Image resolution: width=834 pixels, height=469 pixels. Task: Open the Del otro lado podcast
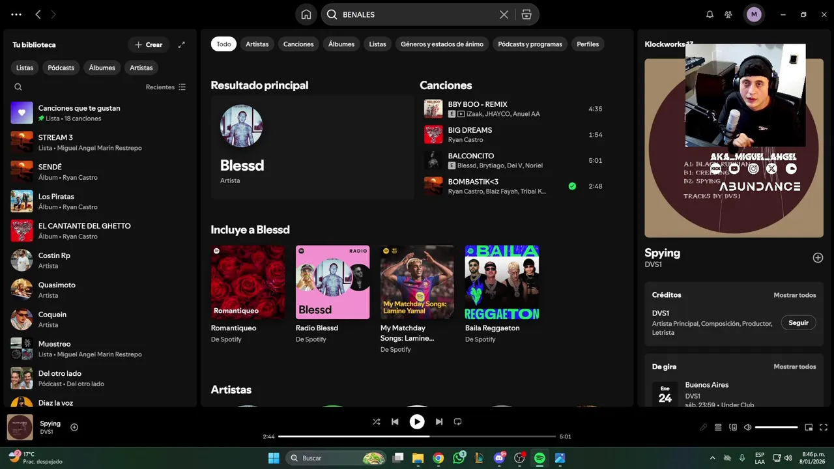point(100,378)
